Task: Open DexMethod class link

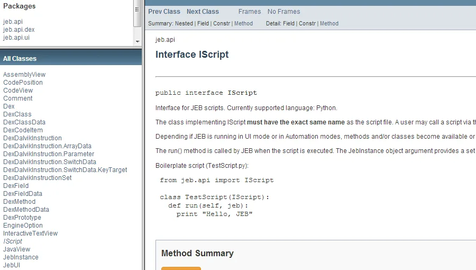Action: click(x=19, y=201)
